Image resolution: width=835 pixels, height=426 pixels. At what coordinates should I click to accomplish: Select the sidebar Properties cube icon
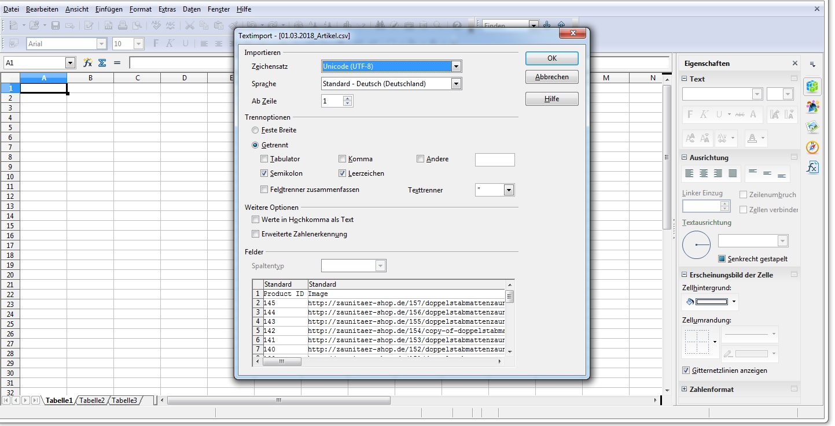[x=812, y=86]
